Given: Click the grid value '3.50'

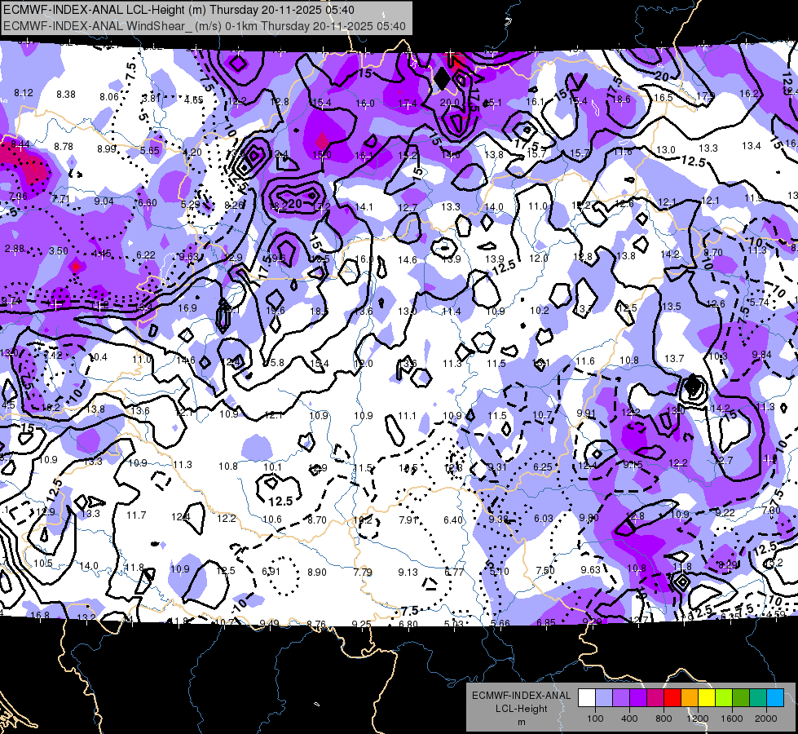Looking at the screenshot, I should tap(59, 250).
